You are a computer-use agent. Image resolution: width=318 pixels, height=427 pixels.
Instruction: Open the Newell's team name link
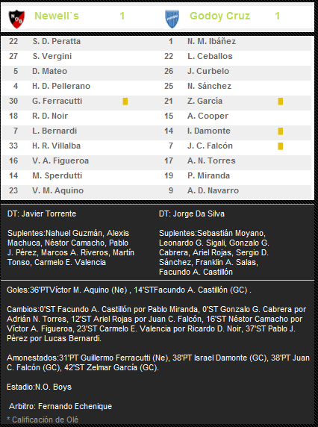tap(57, 16)
